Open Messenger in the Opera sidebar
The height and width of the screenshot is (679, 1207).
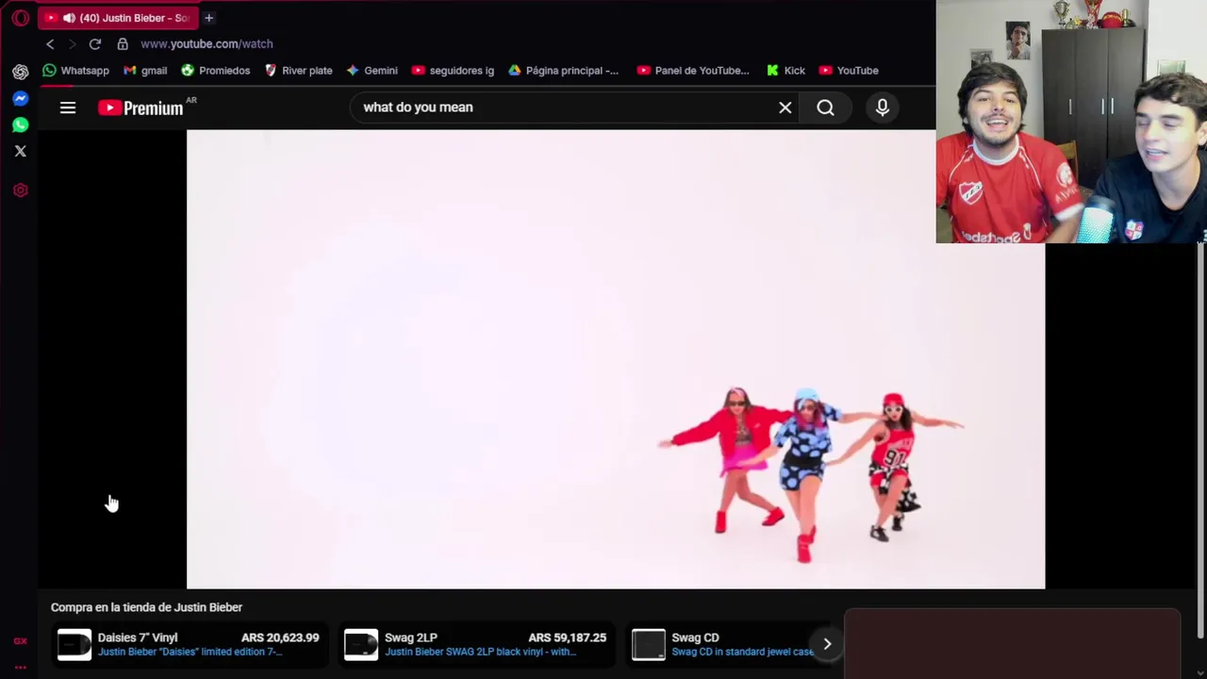pyautogui.click(x=20, y=98)
